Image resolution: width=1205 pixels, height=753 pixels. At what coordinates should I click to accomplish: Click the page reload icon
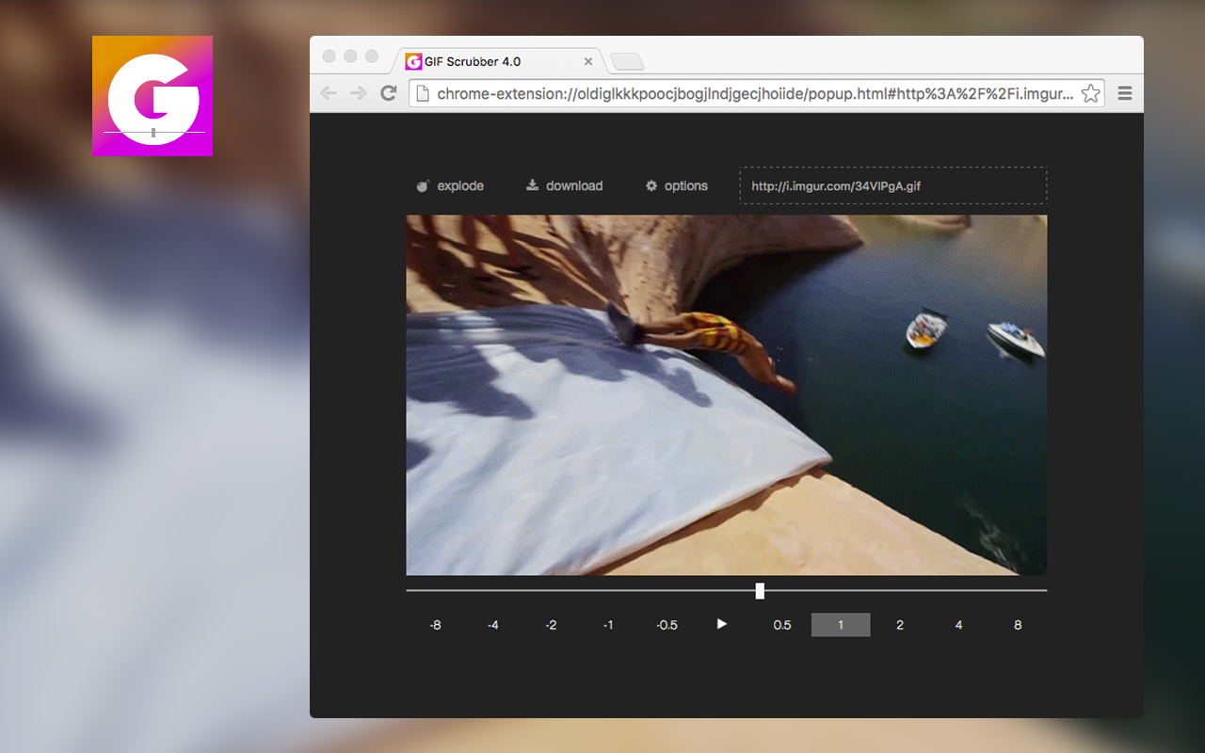click(388, 93)
